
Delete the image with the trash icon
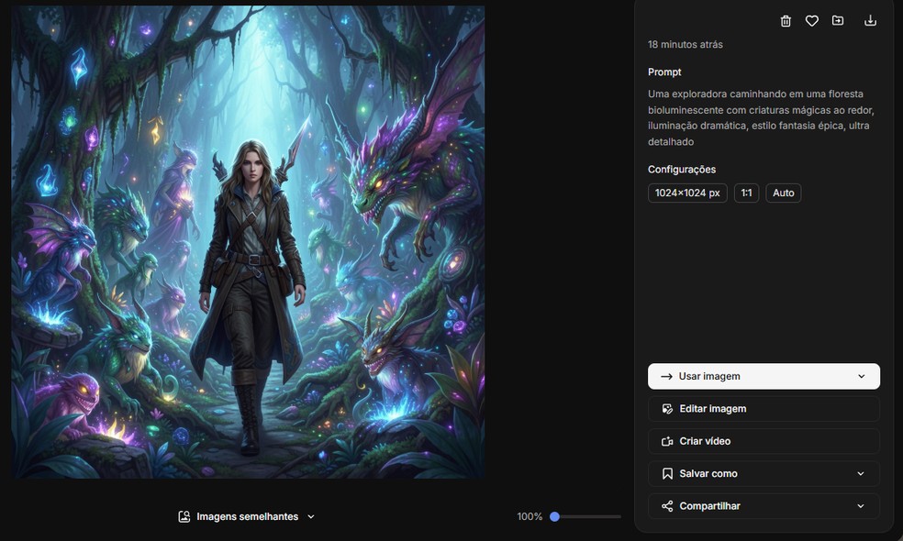point(786,21)
